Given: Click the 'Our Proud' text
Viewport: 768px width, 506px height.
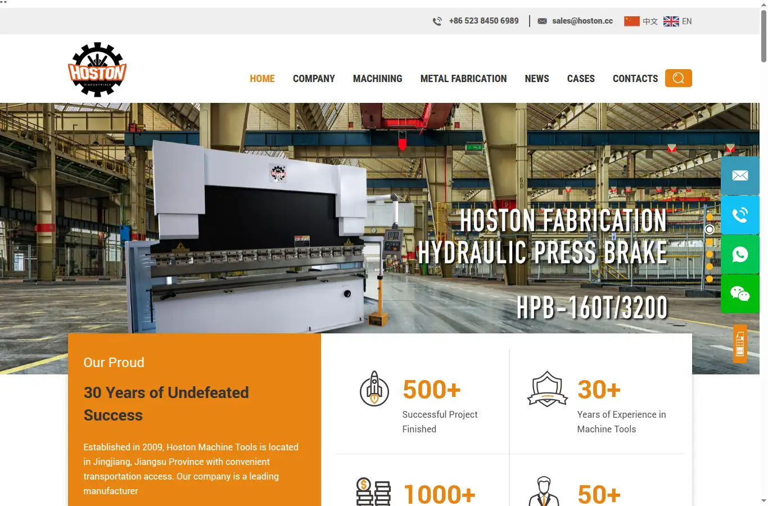Looking at the screenshot, I should [x=114, y=363].
